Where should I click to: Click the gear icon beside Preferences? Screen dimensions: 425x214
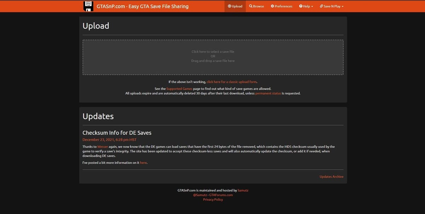(272, 6)
